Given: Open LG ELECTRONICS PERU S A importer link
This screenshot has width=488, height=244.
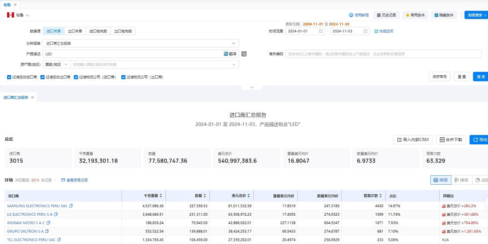Looking at the screenshot, I should [x=30, y=214].
